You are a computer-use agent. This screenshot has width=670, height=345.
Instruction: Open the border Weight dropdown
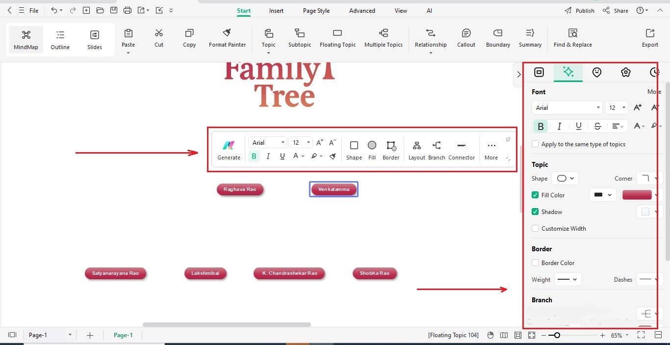[x=567, y=279]
